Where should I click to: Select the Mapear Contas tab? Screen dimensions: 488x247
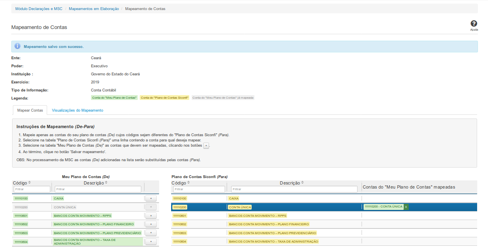[30, 110]
